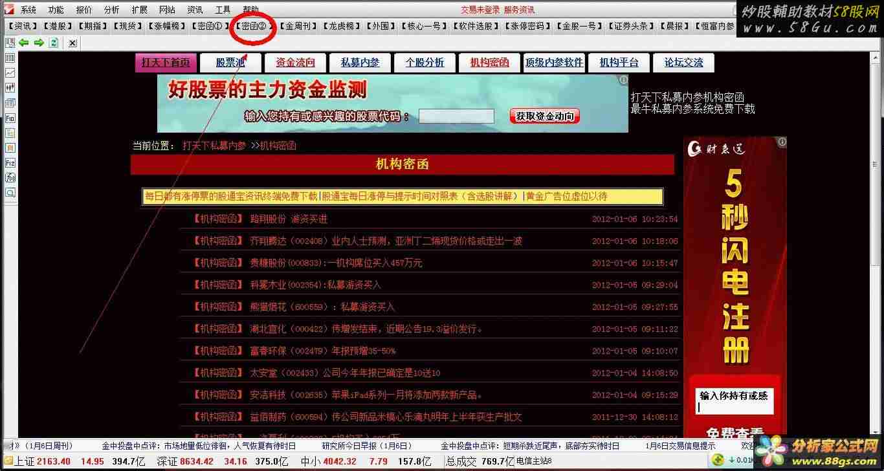Open the 股票池 navigation tab
This screenshot has width=884, height=471.
click(x=230, y=63)
